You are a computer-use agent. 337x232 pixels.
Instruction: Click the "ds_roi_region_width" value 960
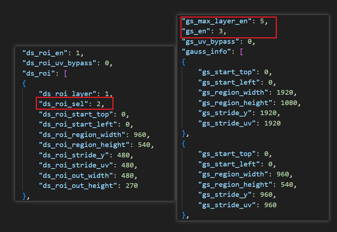pos(140,135)
